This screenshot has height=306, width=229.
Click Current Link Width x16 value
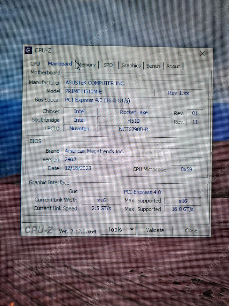coord(102,200)
